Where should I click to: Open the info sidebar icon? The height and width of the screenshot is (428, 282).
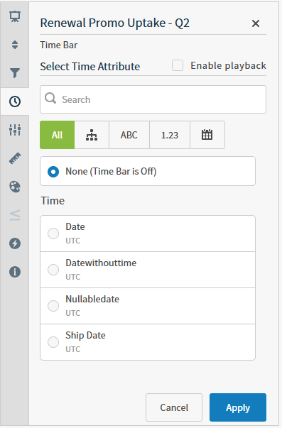pyautogui.click(x=15, y=272)
